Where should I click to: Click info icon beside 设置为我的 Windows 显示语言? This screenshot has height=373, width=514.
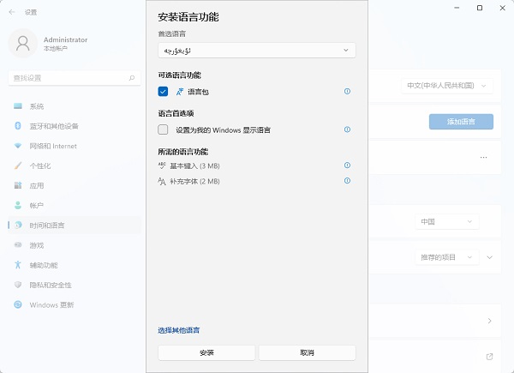[347, 129]
